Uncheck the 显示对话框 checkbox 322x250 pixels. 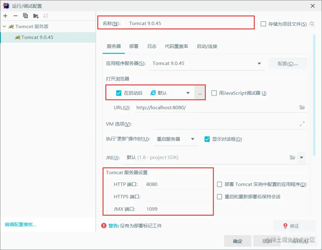[207, 139]
